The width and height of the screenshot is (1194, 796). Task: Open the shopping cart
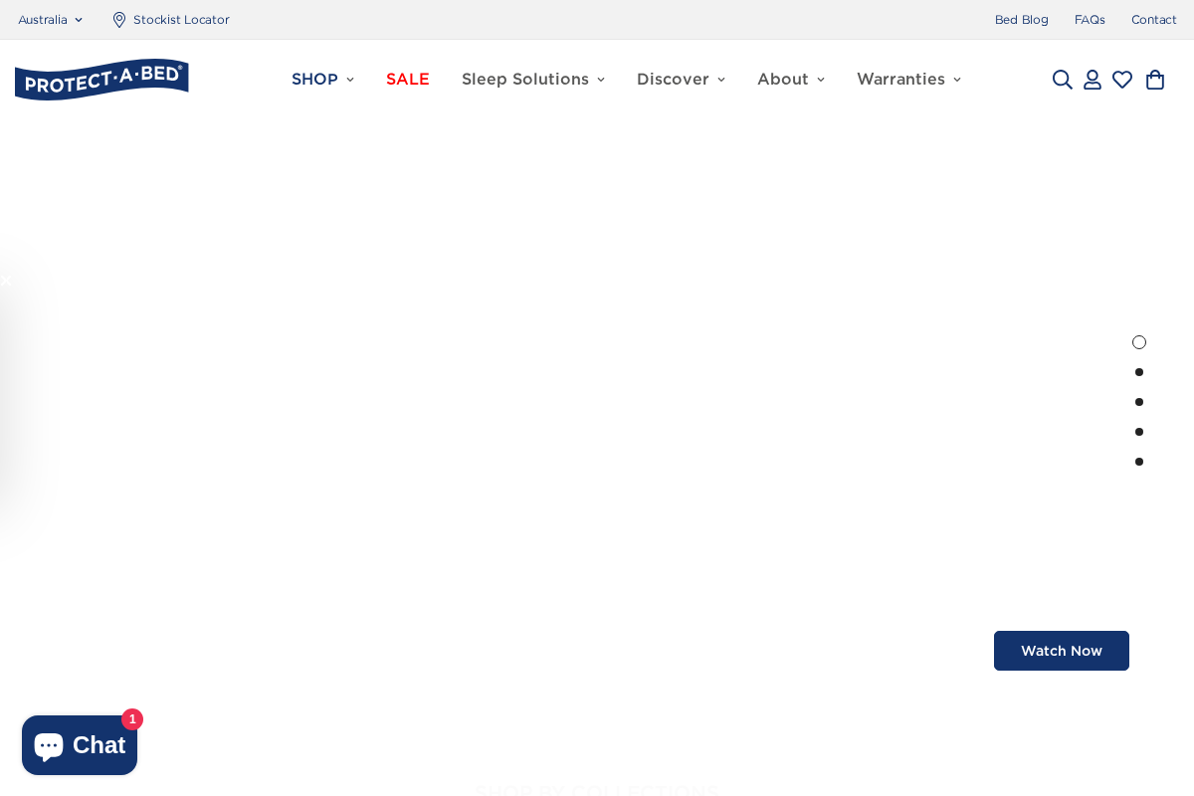tap(1154, 79)
